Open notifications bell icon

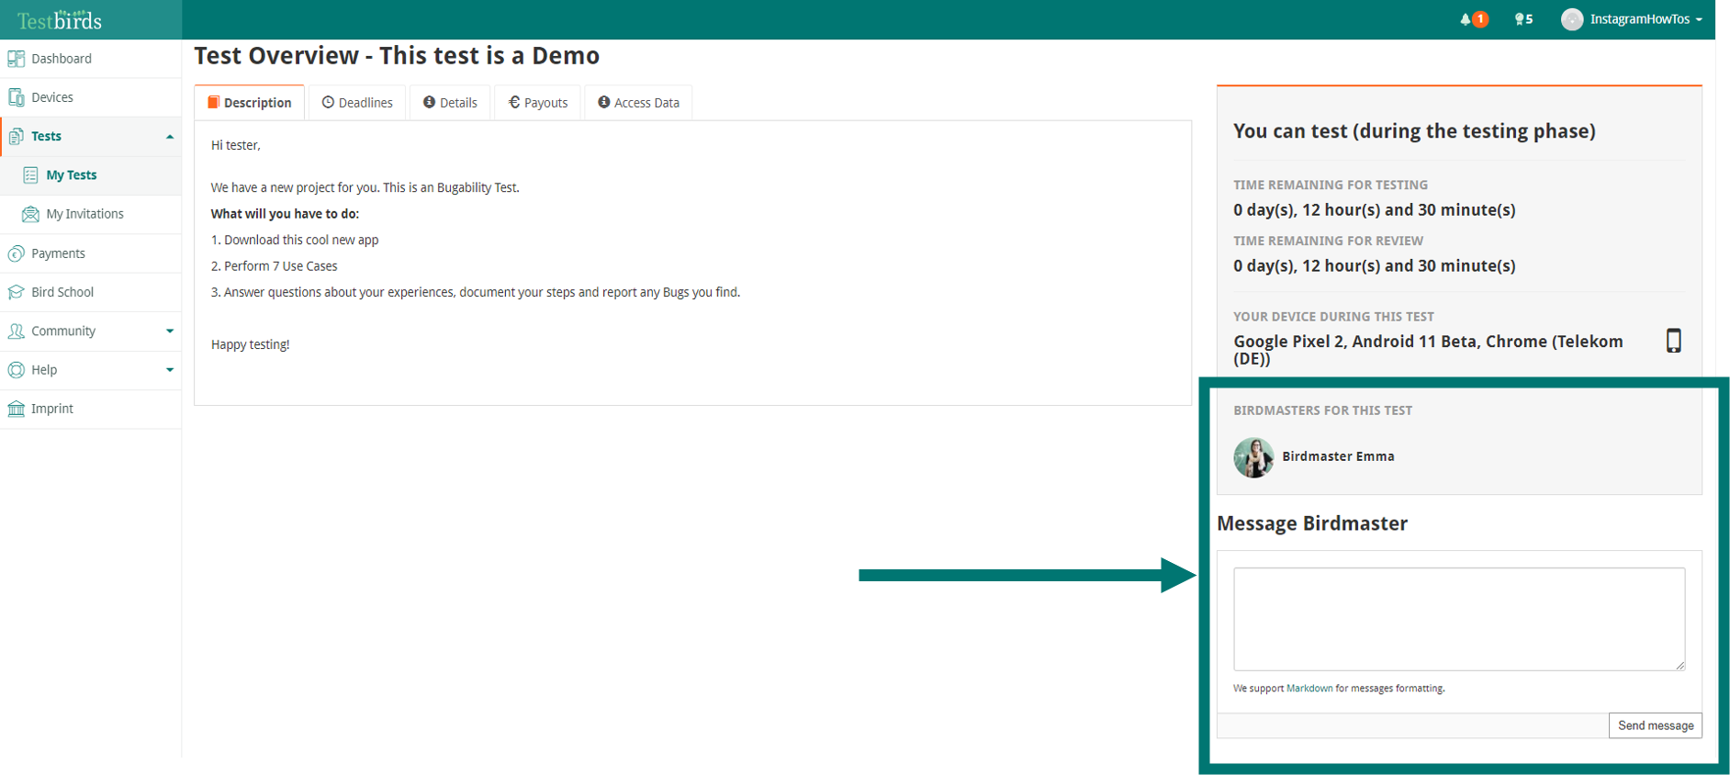pos(1466,19)
